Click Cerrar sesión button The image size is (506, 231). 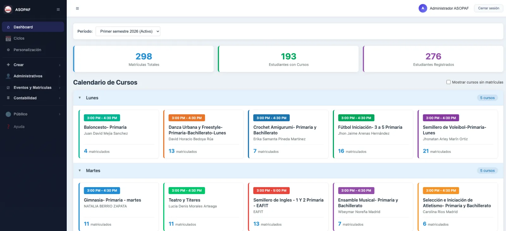(489, 8)
